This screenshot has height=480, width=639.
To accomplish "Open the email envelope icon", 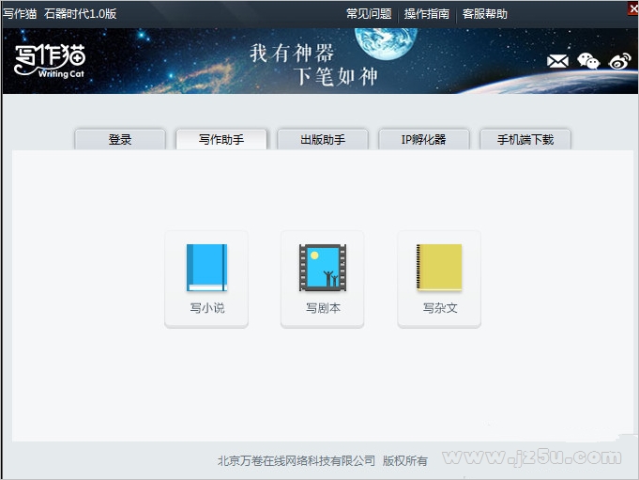I will click(557, 61).
